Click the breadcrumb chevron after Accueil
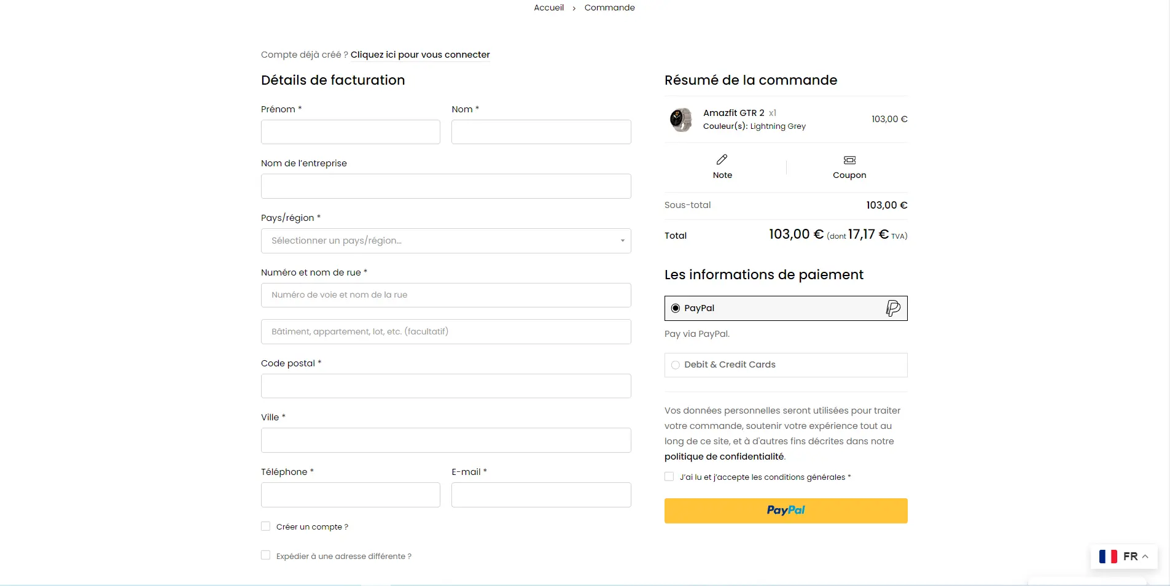Image resolution: width=1170 pixels, height=586 pixels. [x=574, y=8]
